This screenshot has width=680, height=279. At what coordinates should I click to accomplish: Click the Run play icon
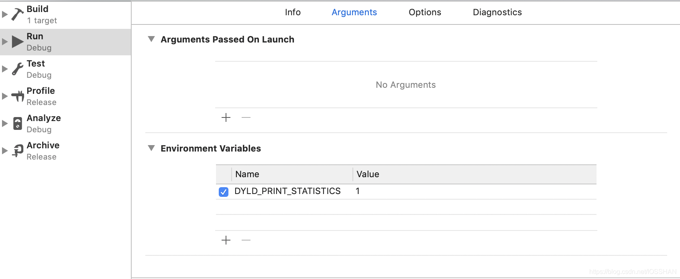[17, 42]
